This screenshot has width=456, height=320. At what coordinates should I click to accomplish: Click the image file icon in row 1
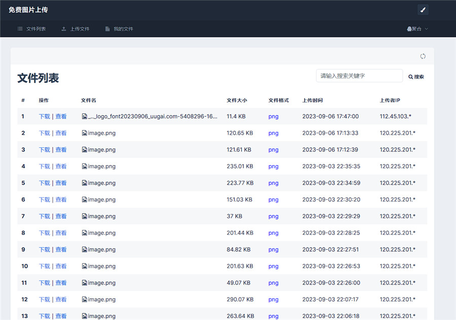(x=85, y=116)
